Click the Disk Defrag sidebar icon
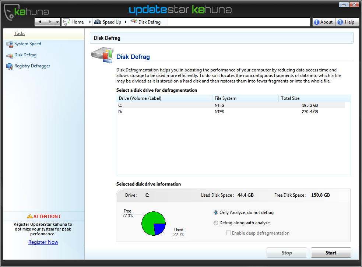Image resolution: width=362 pixels, height=267 pixels. [10, 56]
